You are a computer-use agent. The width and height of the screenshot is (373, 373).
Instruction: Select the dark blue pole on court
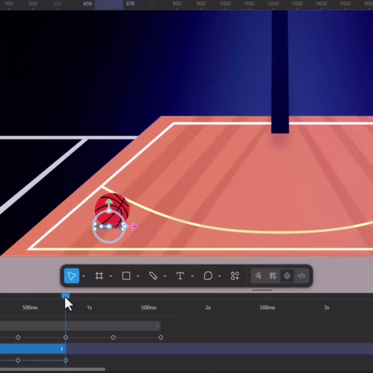point(280,72)
